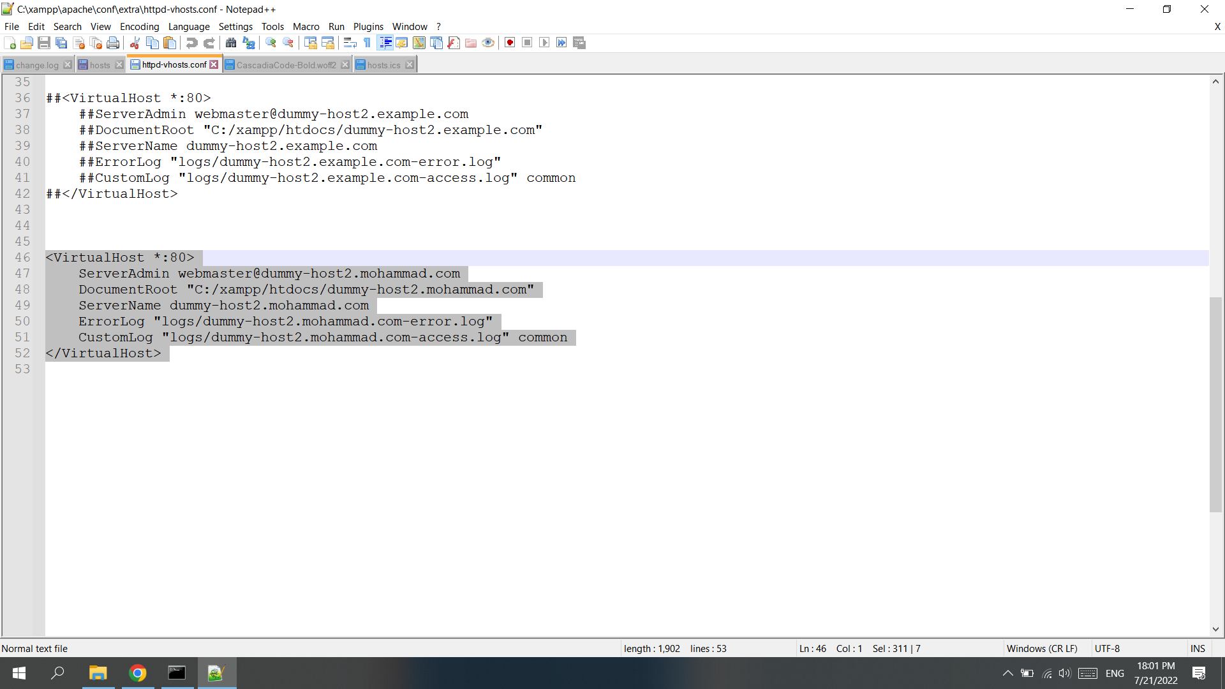
Task: Run macro multiple times icon
Action: click(x=561, y=43)
